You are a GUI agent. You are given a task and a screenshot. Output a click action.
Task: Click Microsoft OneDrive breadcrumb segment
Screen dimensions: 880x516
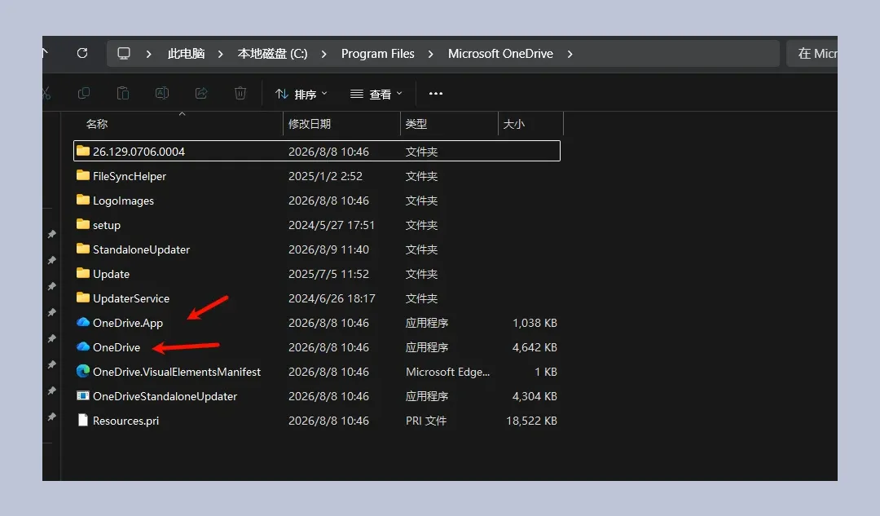500,54
